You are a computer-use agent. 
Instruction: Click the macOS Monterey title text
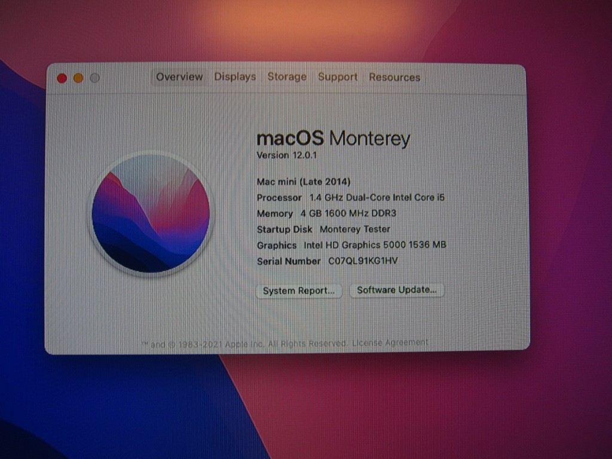(333, 139)
